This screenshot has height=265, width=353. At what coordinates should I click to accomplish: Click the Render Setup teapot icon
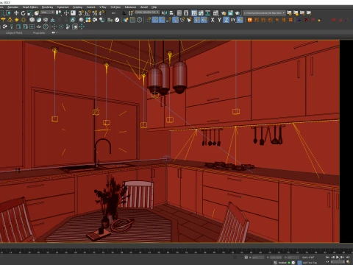224,13
